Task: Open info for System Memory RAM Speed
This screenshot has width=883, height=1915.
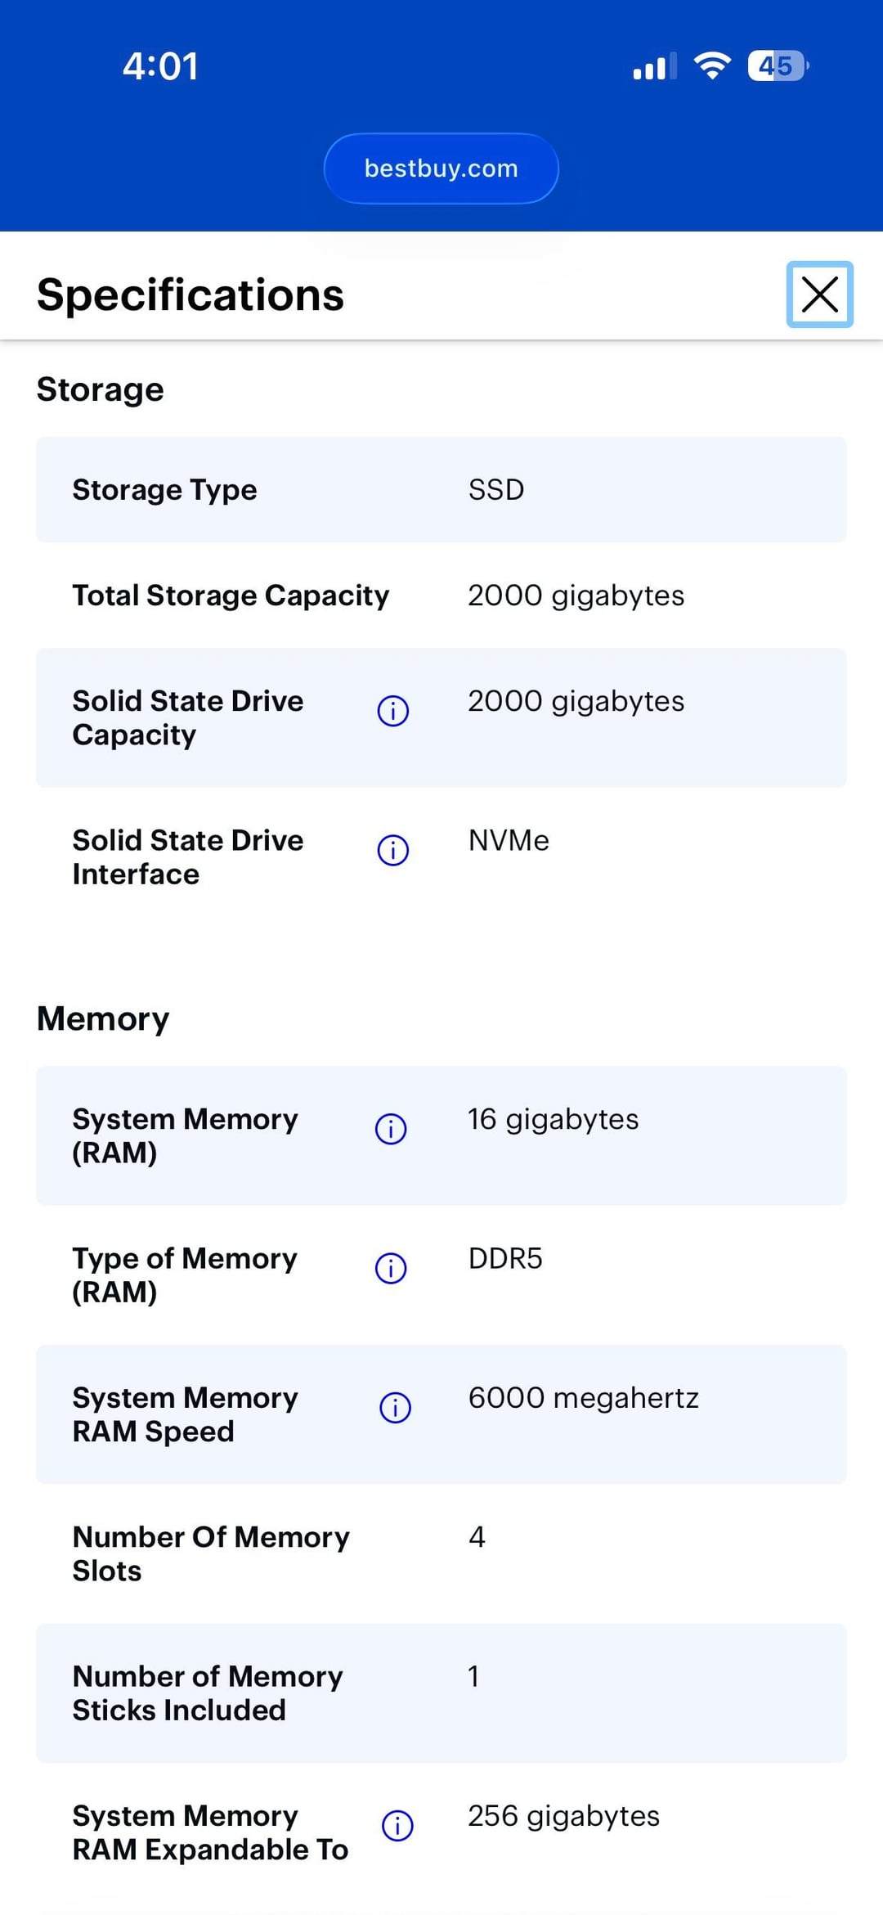Action: 396,1408
